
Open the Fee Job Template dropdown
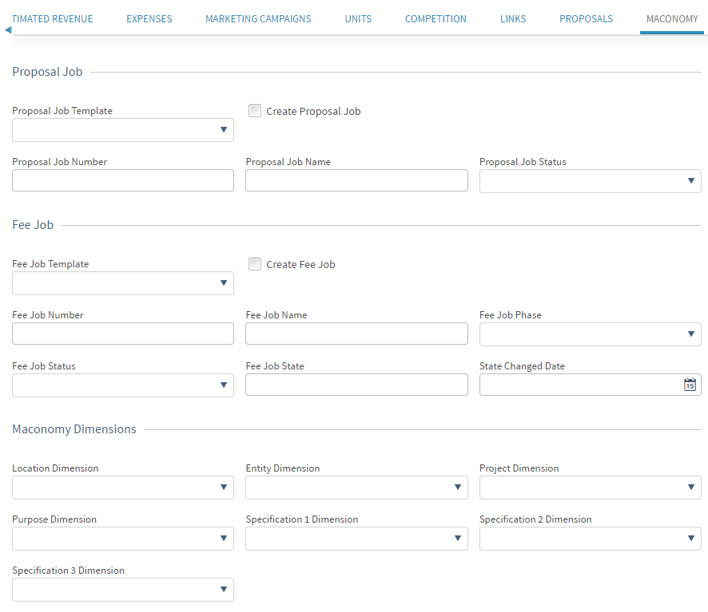[x=123, y=283]
